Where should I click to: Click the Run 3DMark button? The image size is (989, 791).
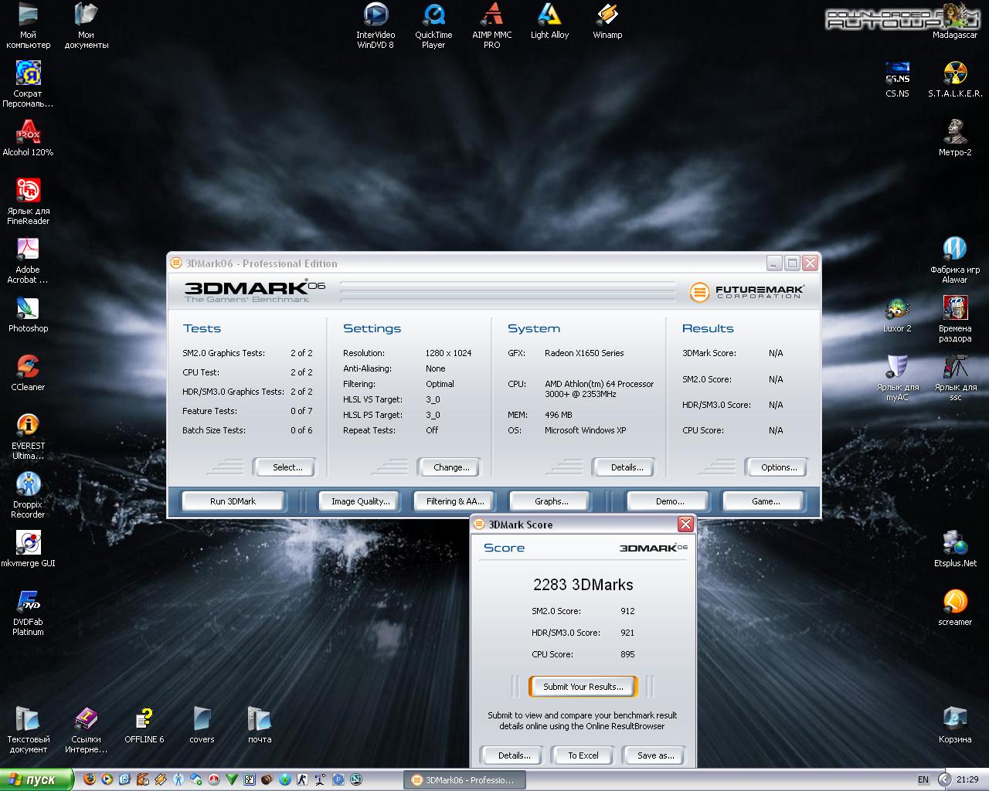point(233,501)
